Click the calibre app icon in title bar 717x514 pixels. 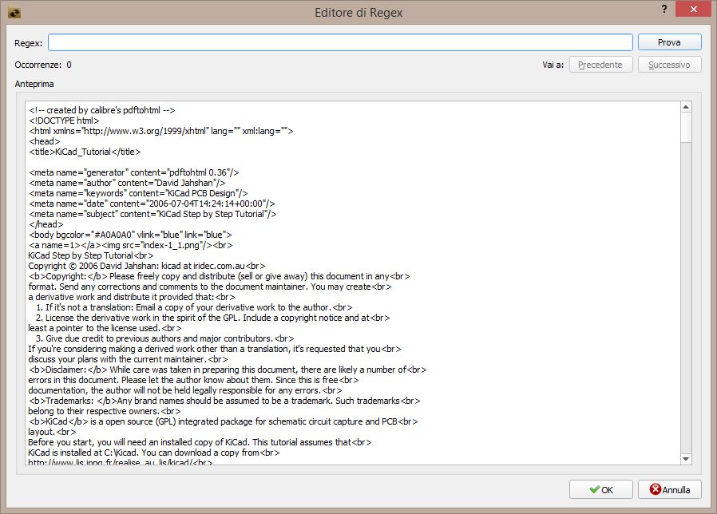coord(14,12)
